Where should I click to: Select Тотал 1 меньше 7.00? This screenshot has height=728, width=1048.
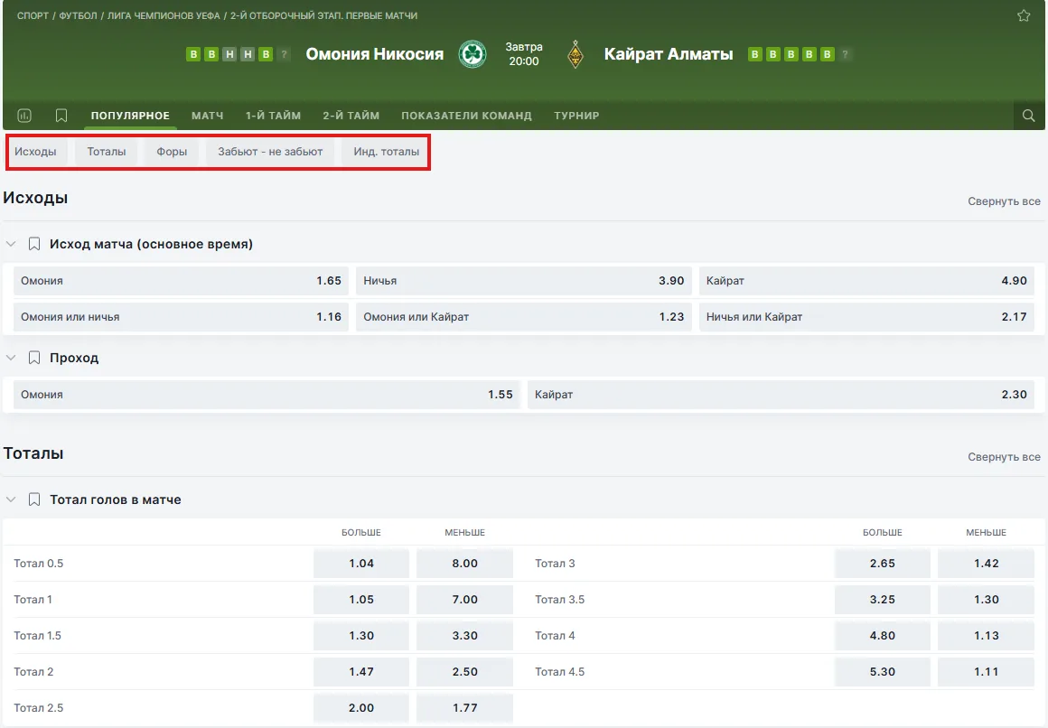pyautogui.click(x=464, y=600)
